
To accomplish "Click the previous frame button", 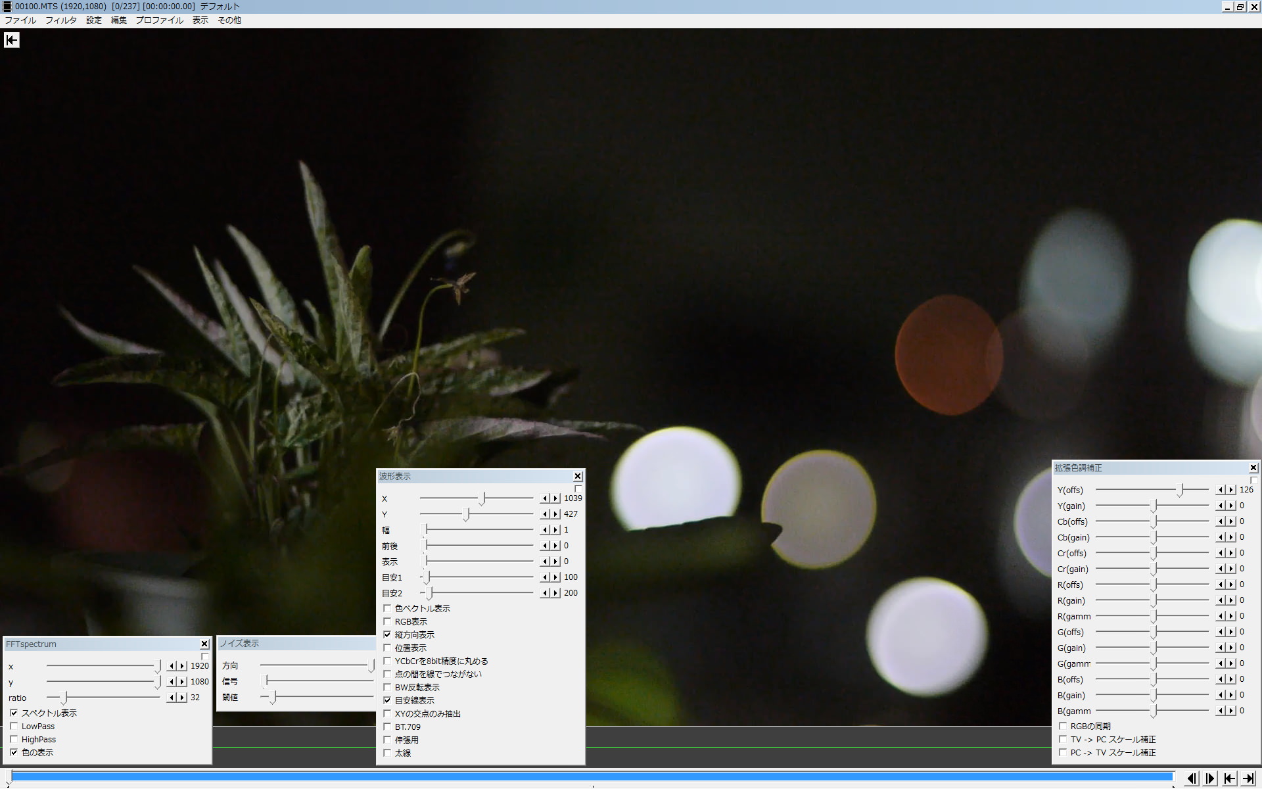I will (1191, 778).
